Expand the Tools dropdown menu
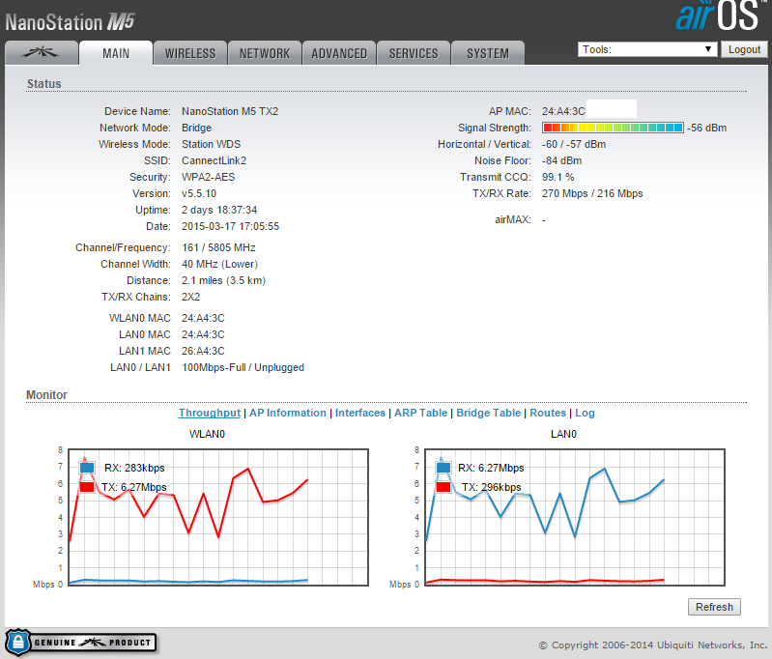772x659 pixels. tap(647, 49)
